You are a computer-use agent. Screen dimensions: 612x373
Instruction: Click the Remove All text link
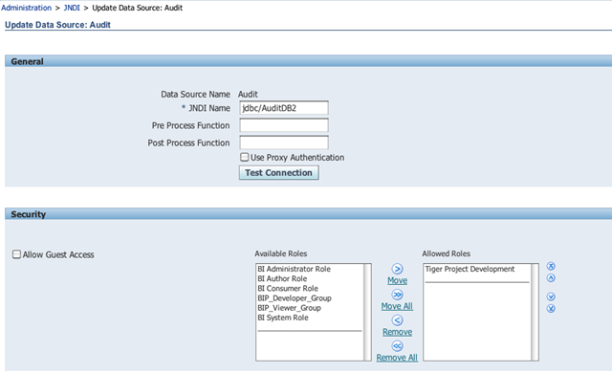397,358
